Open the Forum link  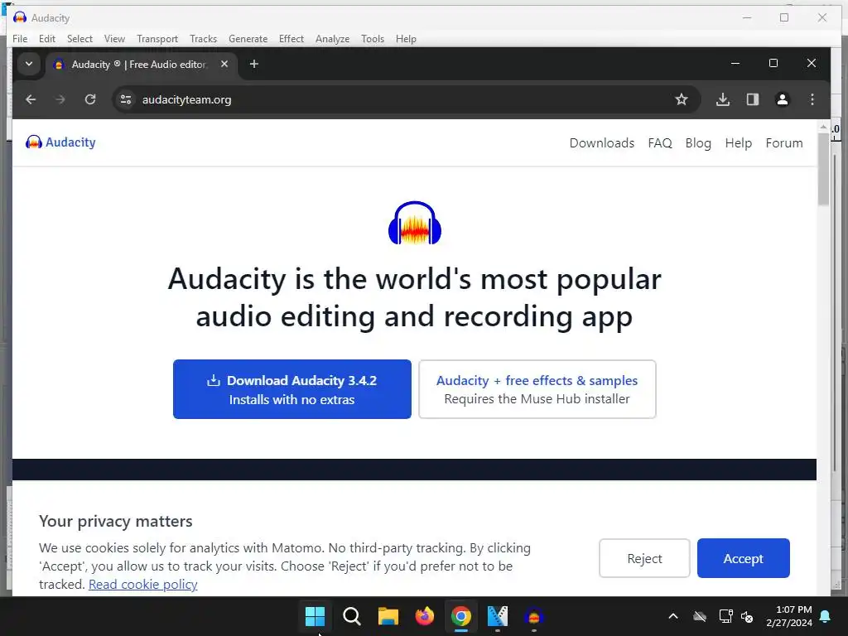pos(784,143)
